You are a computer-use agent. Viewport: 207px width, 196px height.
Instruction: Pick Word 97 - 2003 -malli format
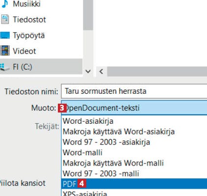pos(134,173)
